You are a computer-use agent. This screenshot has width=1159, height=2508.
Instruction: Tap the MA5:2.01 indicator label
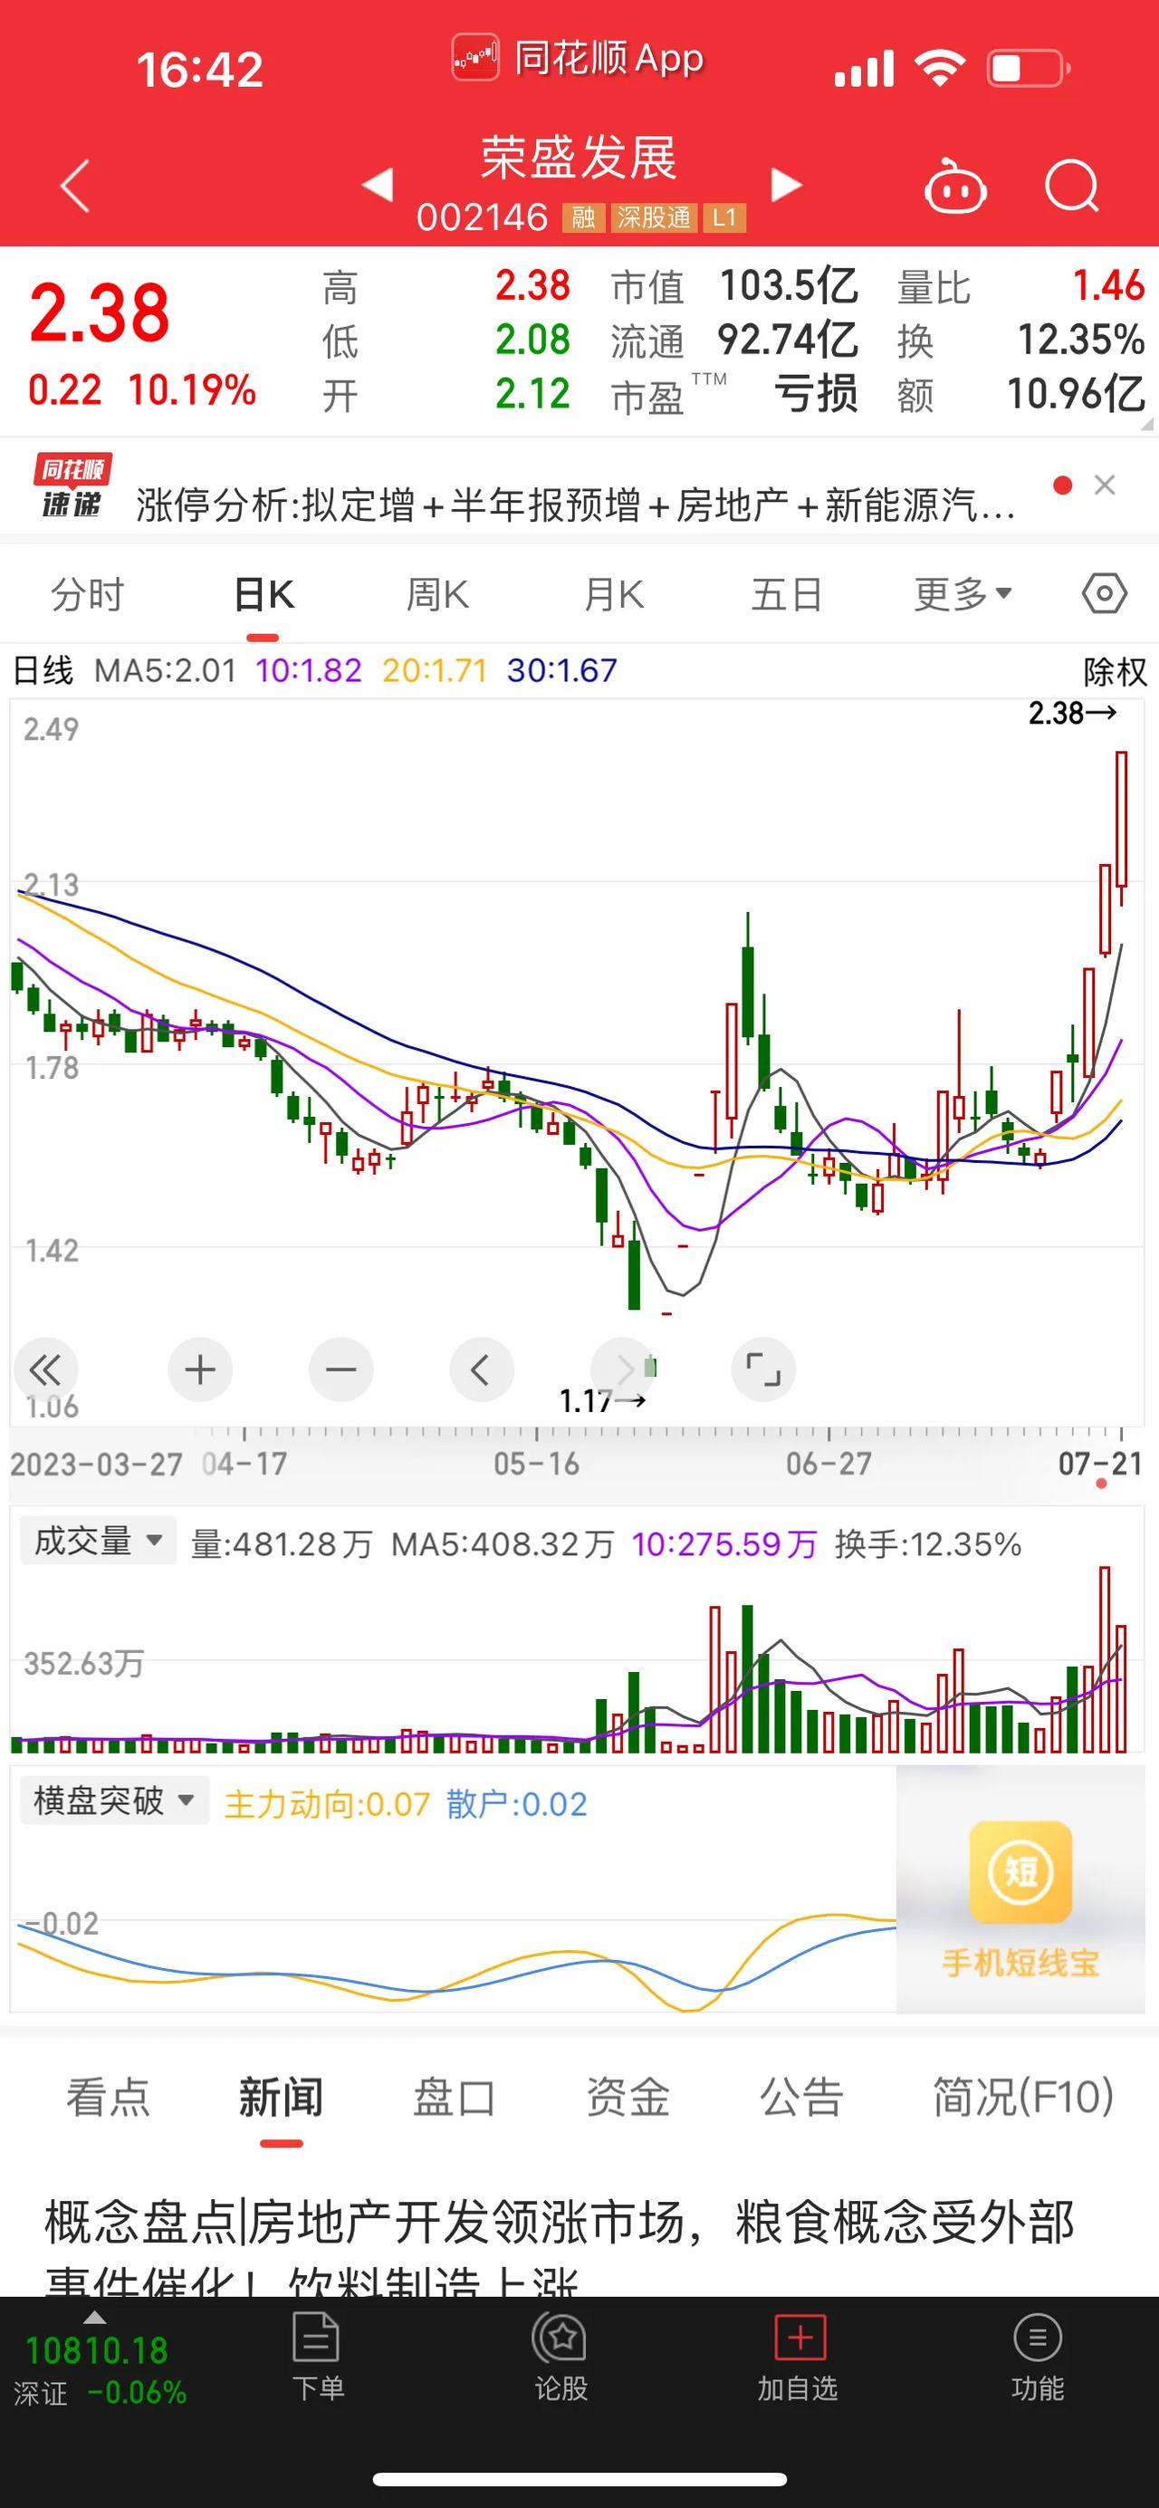click(x=165, y=671)
